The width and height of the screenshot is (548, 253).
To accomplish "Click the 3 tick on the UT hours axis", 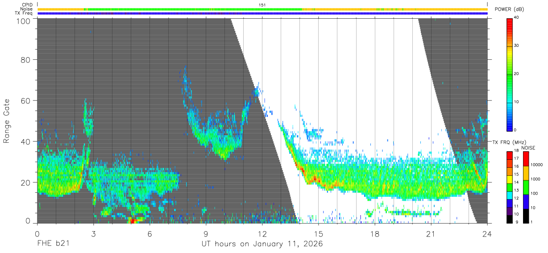I will 93,233.
